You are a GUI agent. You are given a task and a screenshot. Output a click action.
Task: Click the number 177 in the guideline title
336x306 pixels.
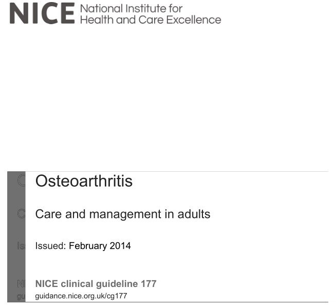click(148, 284)
